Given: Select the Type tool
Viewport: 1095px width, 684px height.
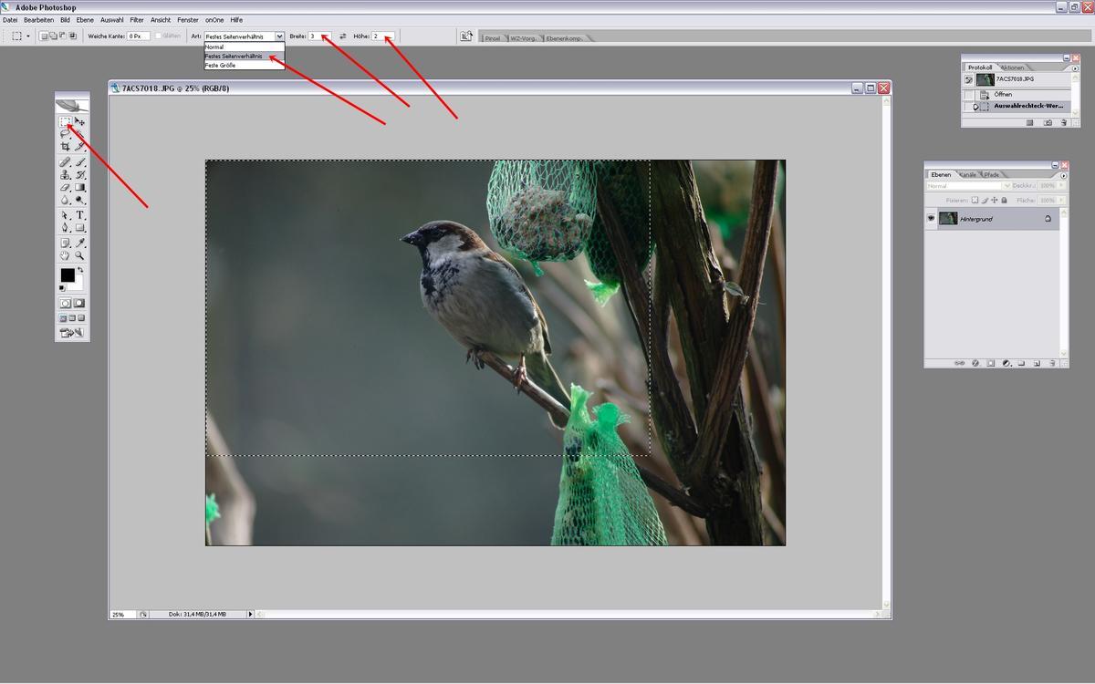Looking at the screenshot, I should click(x=80, y=215).
